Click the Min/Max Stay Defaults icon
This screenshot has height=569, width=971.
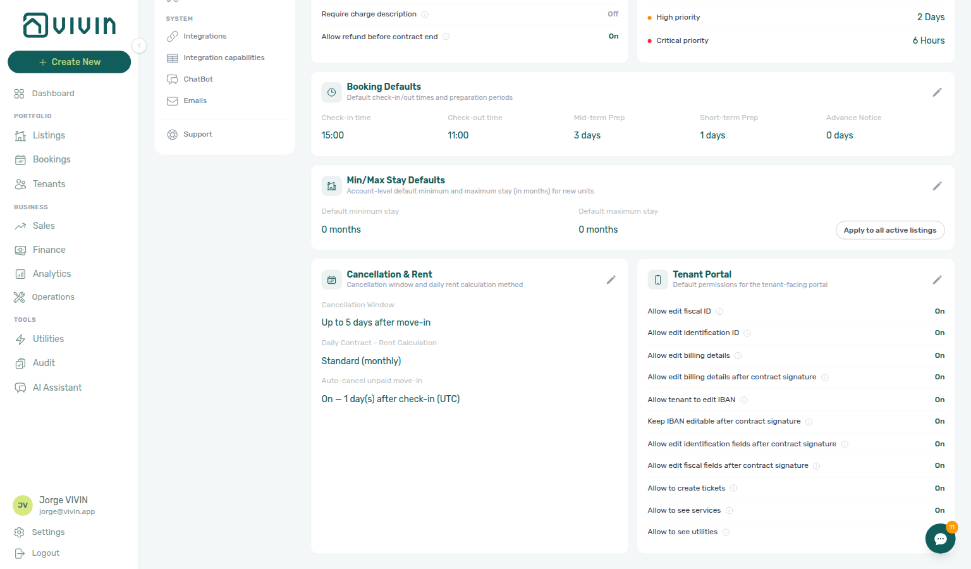pyautogui.click(x=331, y=186)
